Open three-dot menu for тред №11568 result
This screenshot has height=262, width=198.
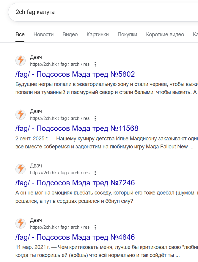(95, 118)
